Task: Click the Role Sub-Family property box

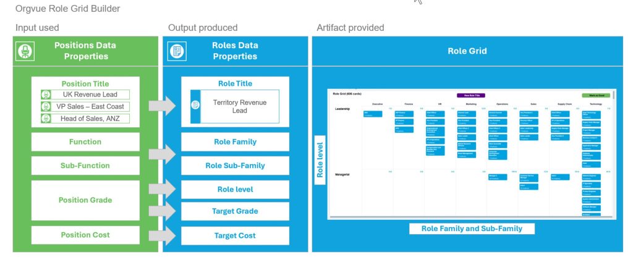Action: [235, 166]
